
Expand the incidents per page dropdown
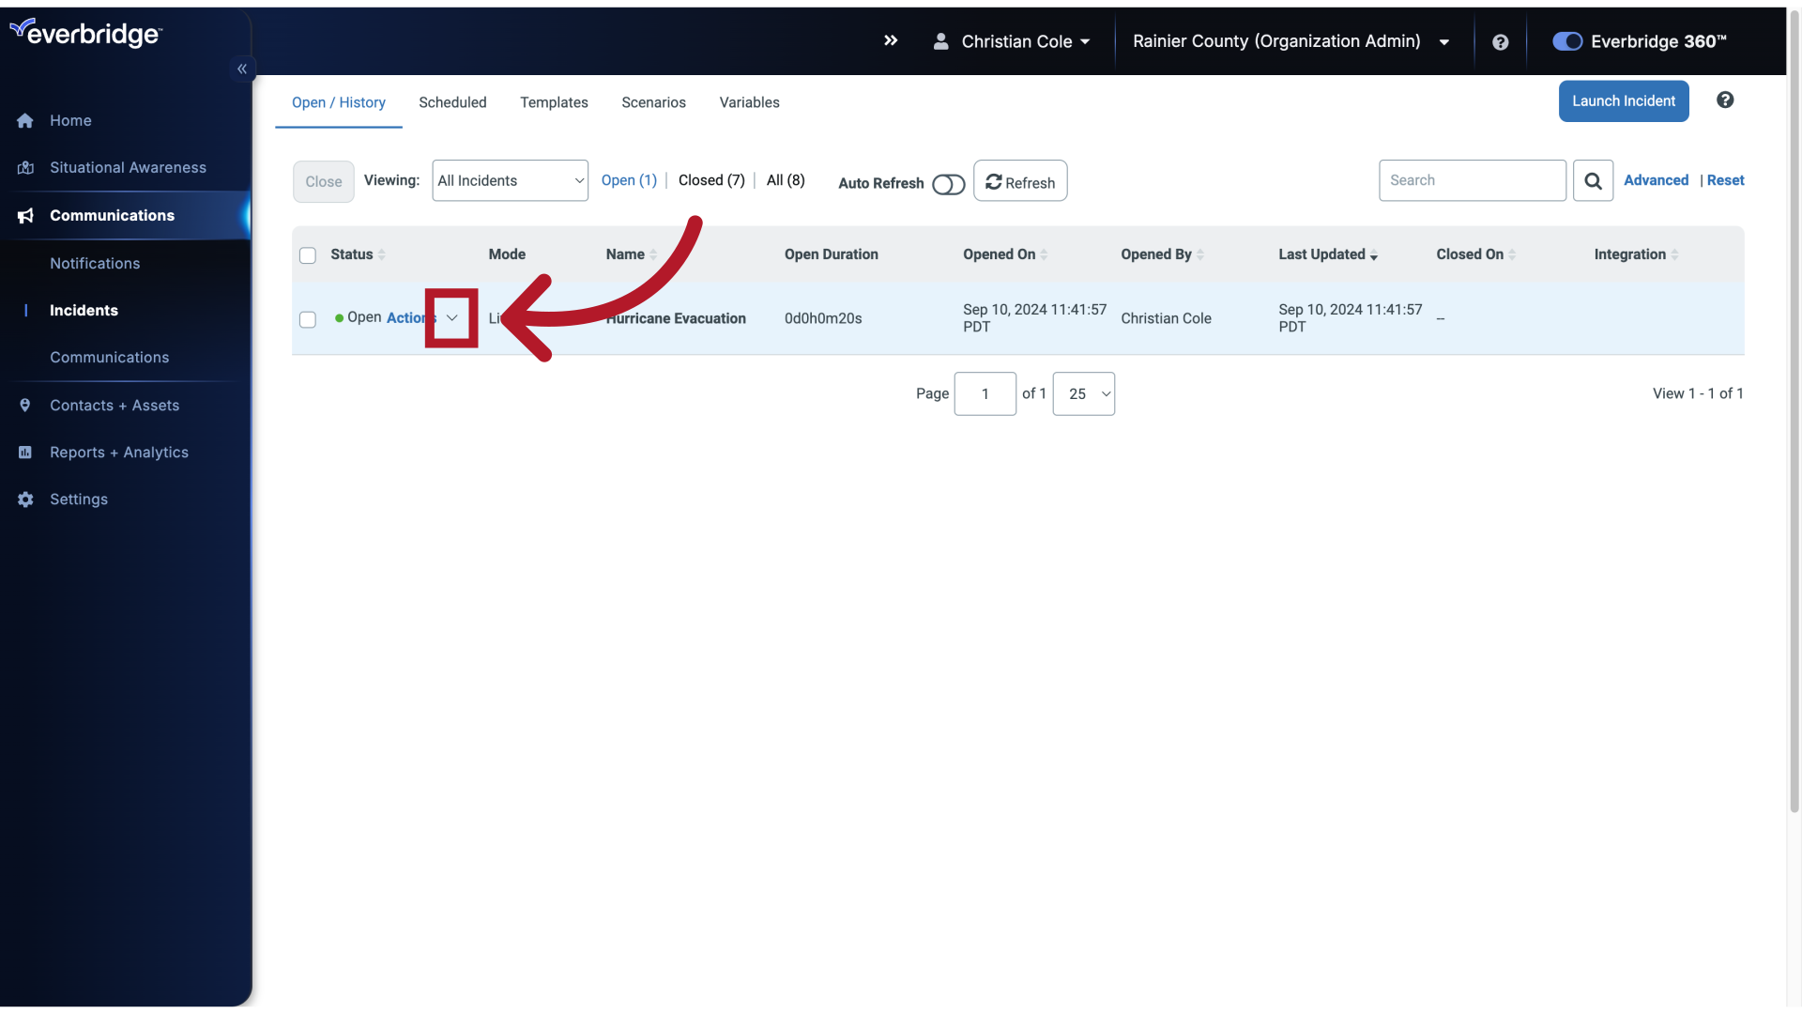coord(1083,392)
